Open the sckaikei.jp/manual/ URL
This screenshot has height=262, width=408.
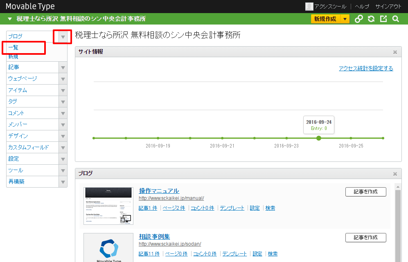(171, 198)
